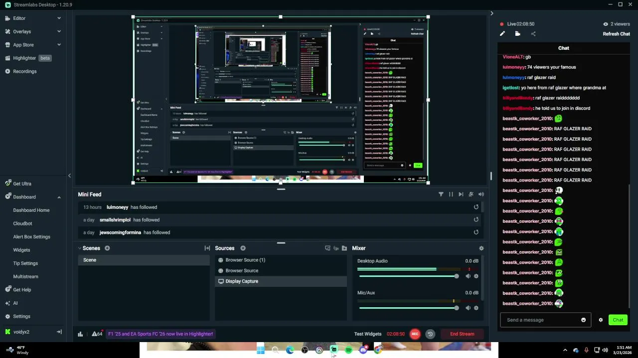Screen dimensions: 638x358
Task: Mute the Mic/Aux channel
Action: tap(468, 308)
